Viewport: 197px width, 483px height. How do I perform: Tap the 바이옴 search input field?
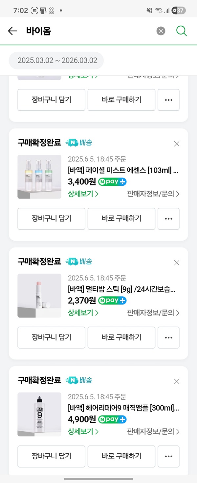click(89, 31)
